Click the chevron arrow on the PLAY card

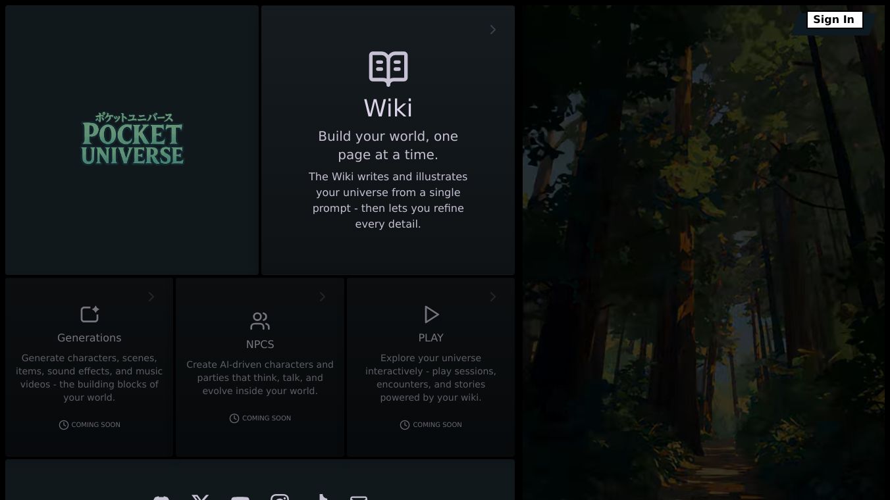coord(493,297)
